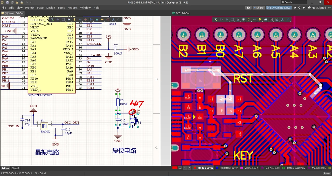Click the PCB polygon pour tool
The image size is (332, 176).
tap(266, 19)
